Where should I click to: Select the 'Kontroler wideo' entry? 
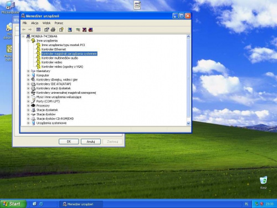pos(52,62)
